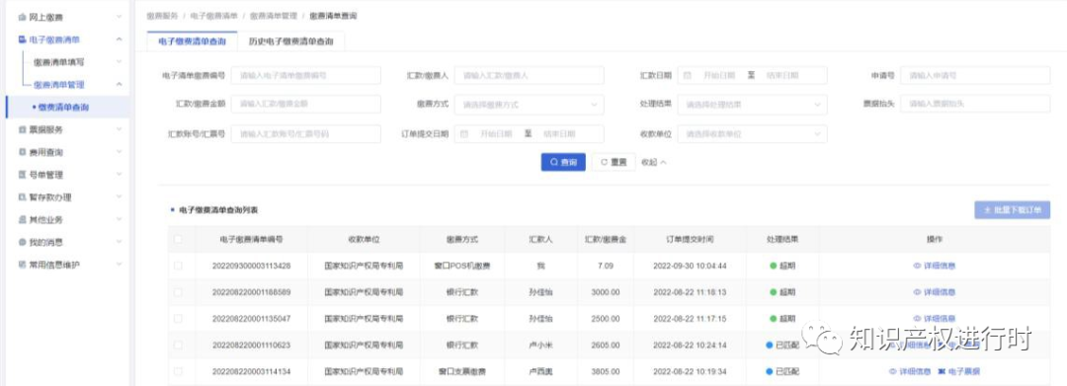
Task: Click the 申请号 input field
Action: [x=975, y=75]
